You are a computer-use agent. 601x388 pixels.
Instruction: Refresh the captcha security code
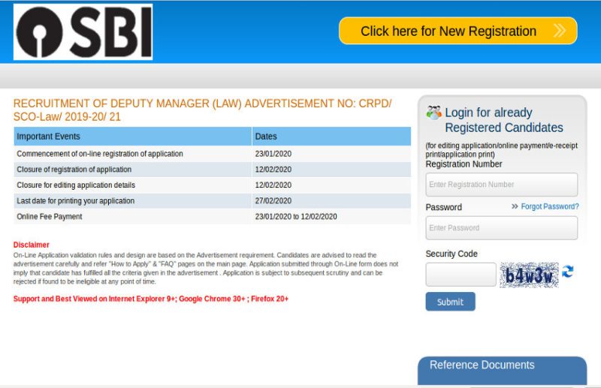(568, 272)
